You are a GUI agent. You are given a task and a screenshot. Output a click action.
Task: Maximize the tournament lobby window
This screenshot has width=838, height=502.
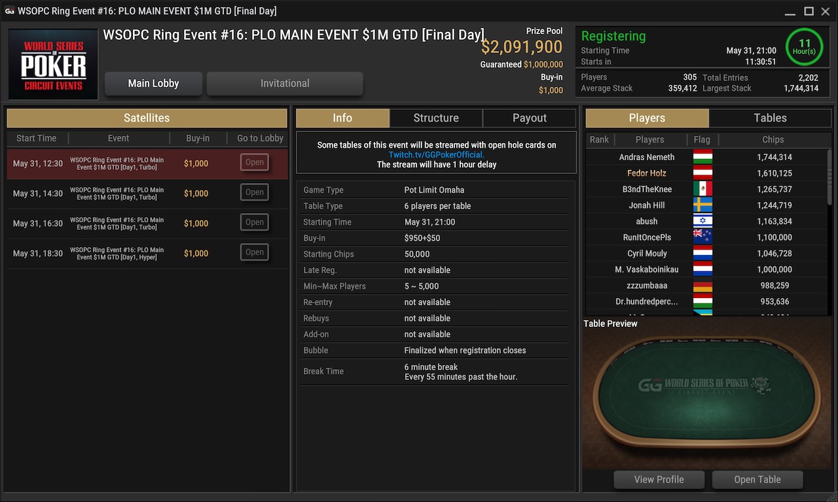point(809,11)
